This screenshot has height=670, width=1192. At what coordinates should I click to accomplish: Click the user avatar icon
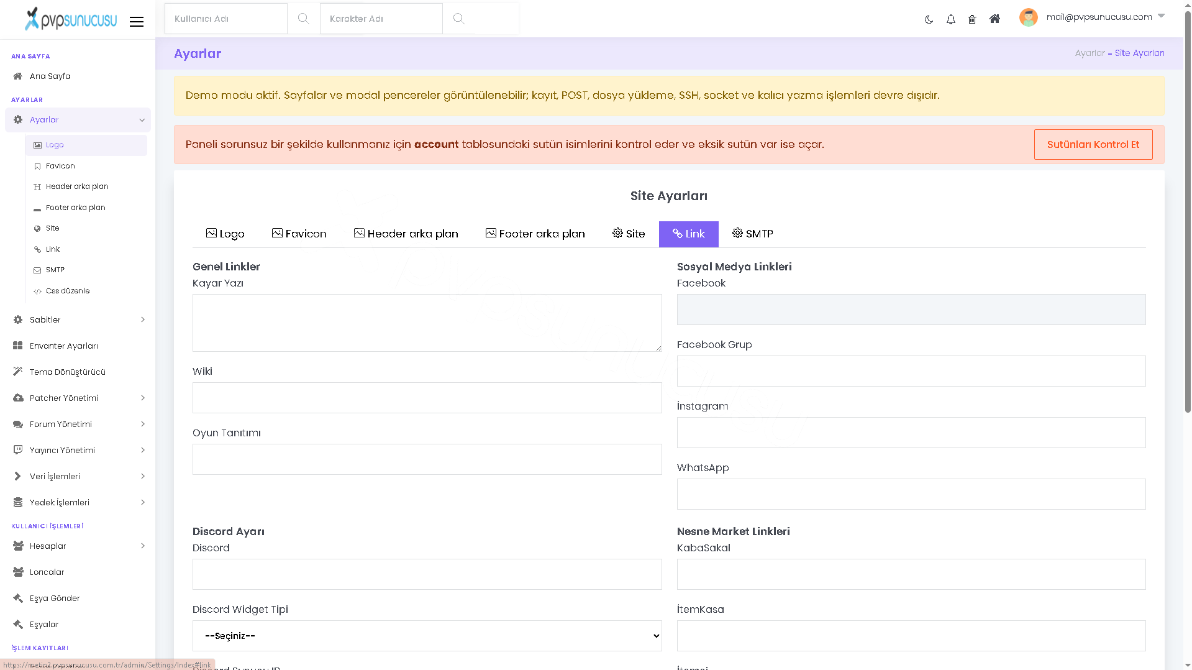(1028, 17)
